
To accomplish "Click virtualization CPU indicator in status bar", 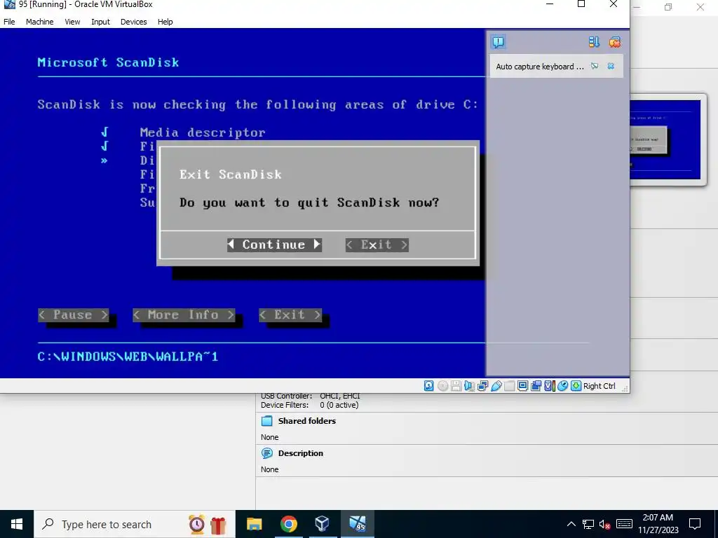I will point(549,386).
